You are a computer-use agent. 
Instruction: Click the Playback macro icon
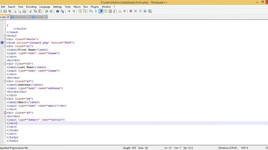(140, 11)
